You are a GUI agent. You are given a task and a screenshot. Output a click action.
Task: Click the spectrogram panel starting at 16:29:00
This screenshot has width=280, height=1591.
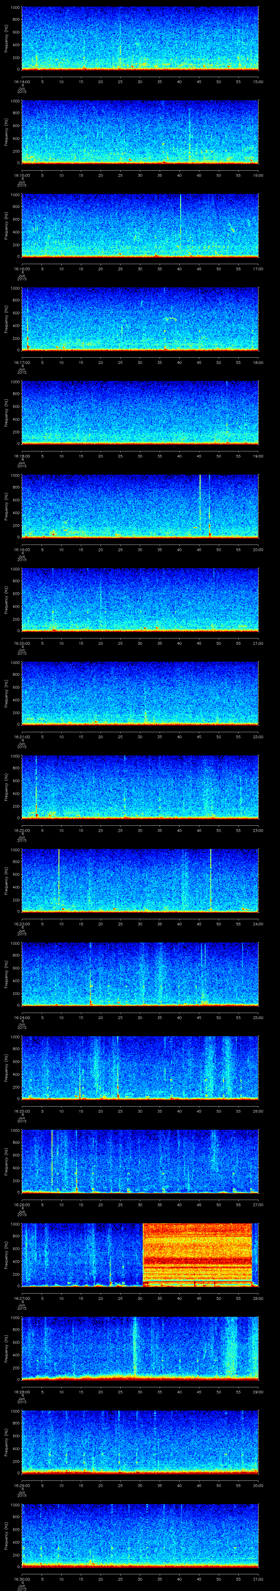pos(140,1442)
